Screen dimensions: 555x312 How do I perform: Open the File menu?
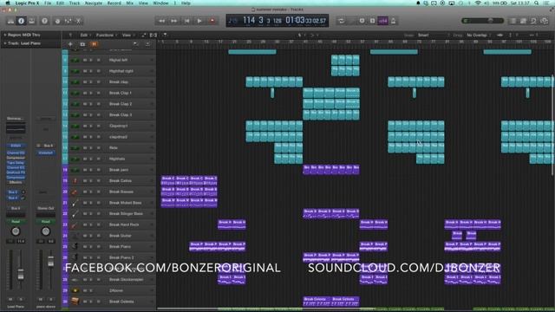click(x=48, y=3)
